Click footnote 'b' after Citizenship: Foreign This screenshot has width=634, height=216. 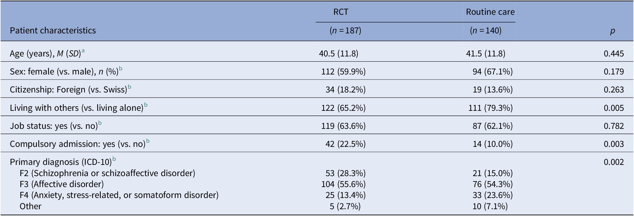pos(129,87)
